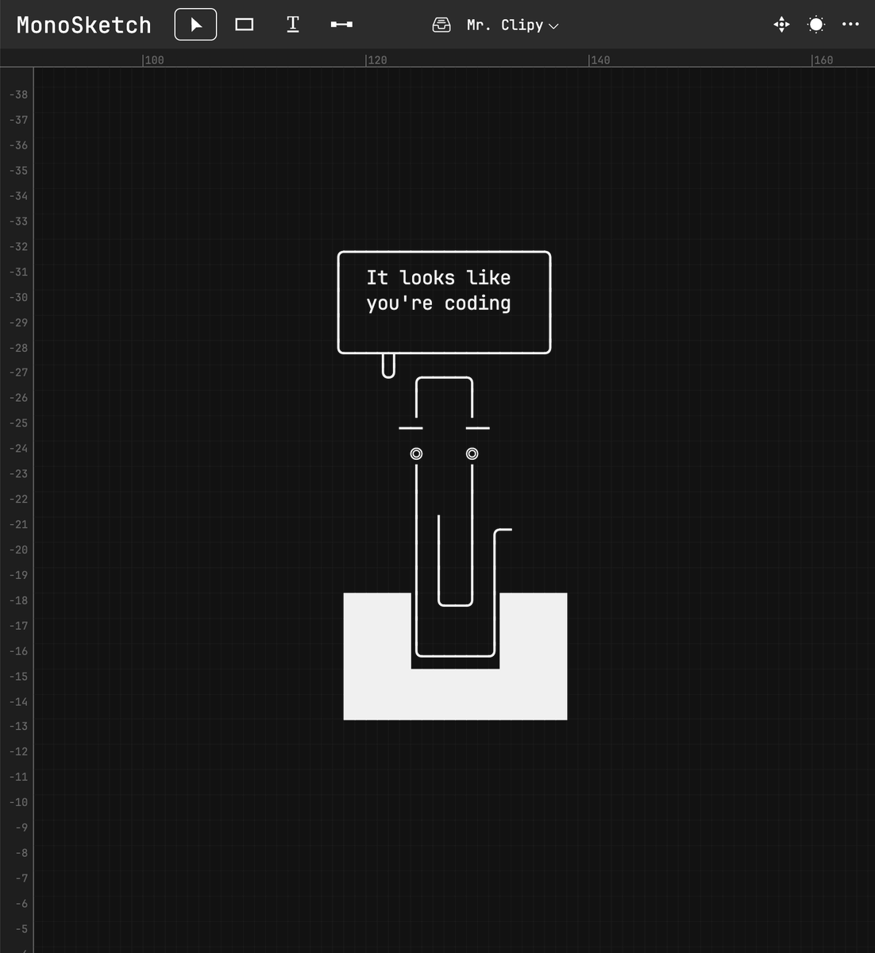Click ruler mark 100 on horizontal ruler

(154, 60)
